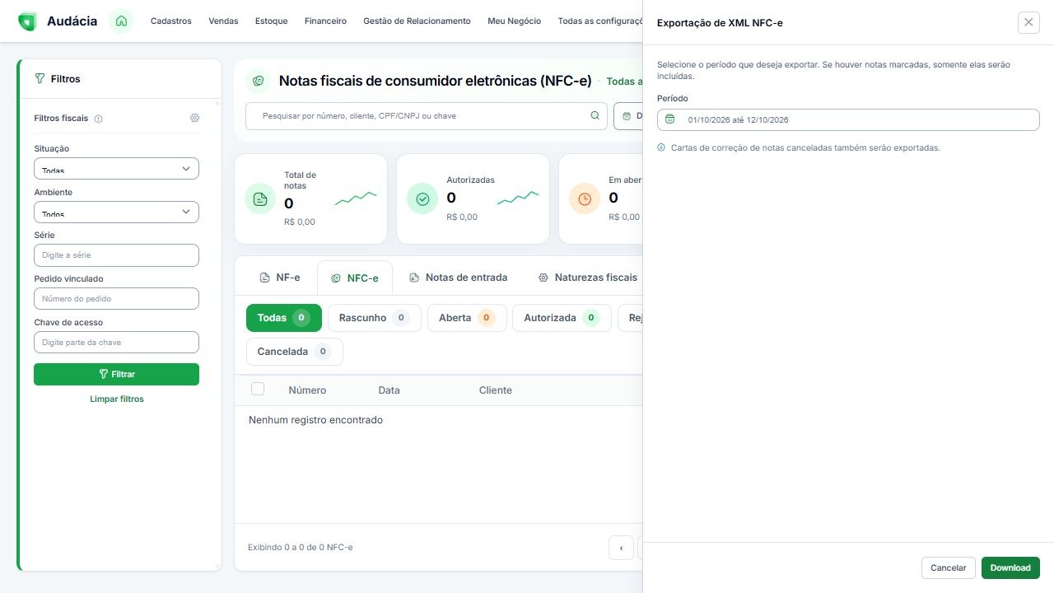Viewport: 1054px width, 593px height.
Task: Open the Naturezas fiscais tab
Action: pyautogui.click(x=588, y=278)
